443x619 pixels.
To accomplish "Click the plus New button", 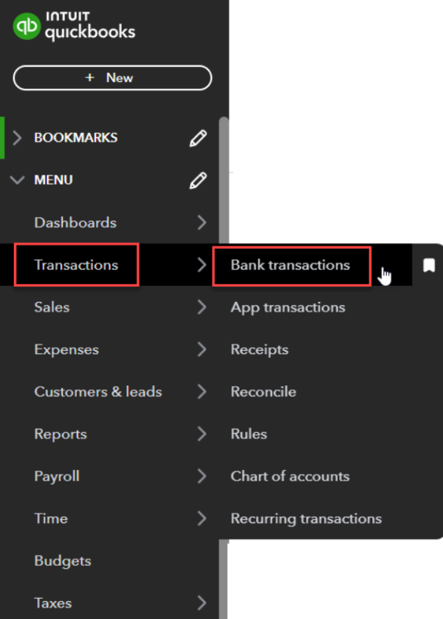I will [x=113, y=77].
